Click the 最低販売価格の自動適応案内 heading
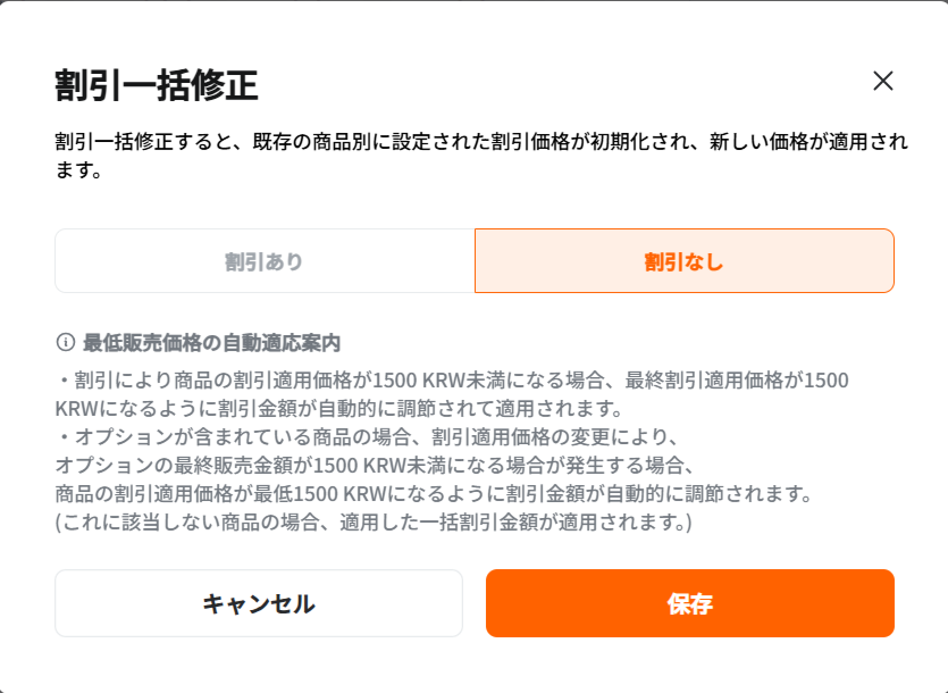 [212, 343]
